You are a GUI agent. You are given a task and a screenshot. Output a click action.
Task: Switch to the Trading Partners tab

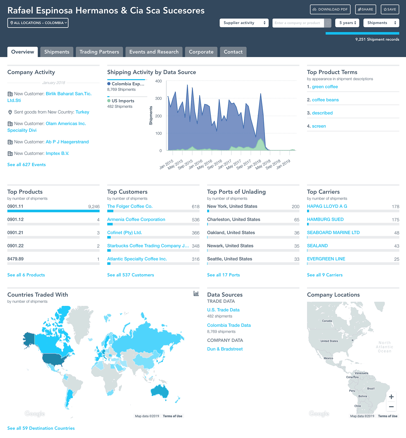(x=99, y=52)
